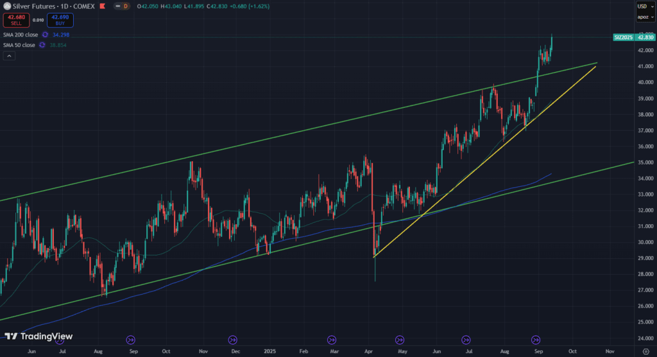Select the SMA 50 close indicator label
This screenshot has height=357, width=657.
pyautogui.click(x=19, y=45)
